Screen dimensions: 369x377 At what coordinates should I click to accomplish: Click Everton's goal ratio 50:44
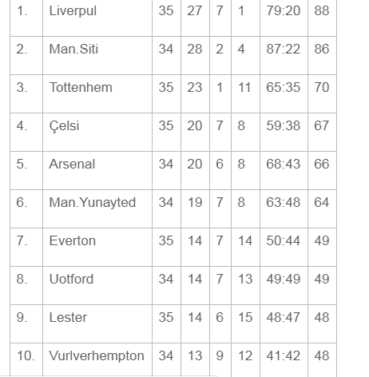click(284, 241)
